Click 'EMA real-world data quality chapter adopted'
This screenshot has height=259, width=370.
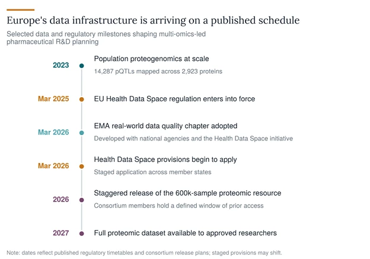pos(165,126)
